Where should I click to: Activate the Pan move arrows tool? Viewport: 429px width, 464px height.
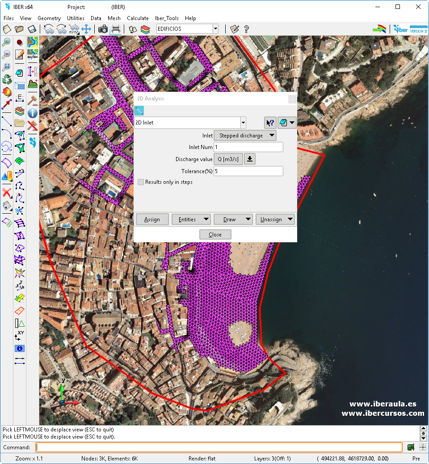(86, 29)
